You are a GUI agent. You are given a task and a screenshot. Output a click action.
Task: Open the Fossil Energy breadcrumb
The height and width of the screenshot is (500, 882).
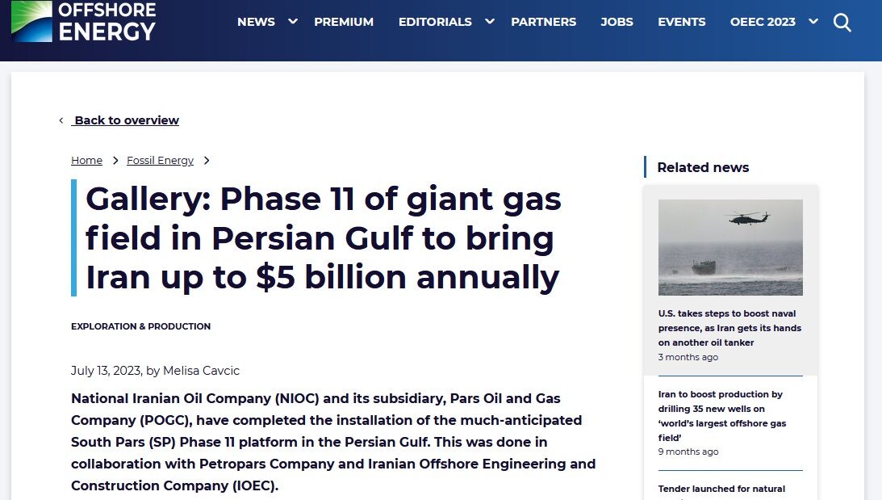click(160, 160)
